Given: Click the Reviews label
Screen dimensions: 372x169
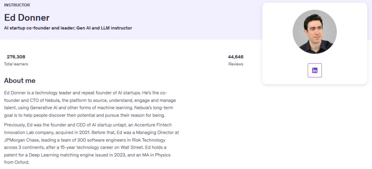Looking at the screenshot, I should coord(235,64).
